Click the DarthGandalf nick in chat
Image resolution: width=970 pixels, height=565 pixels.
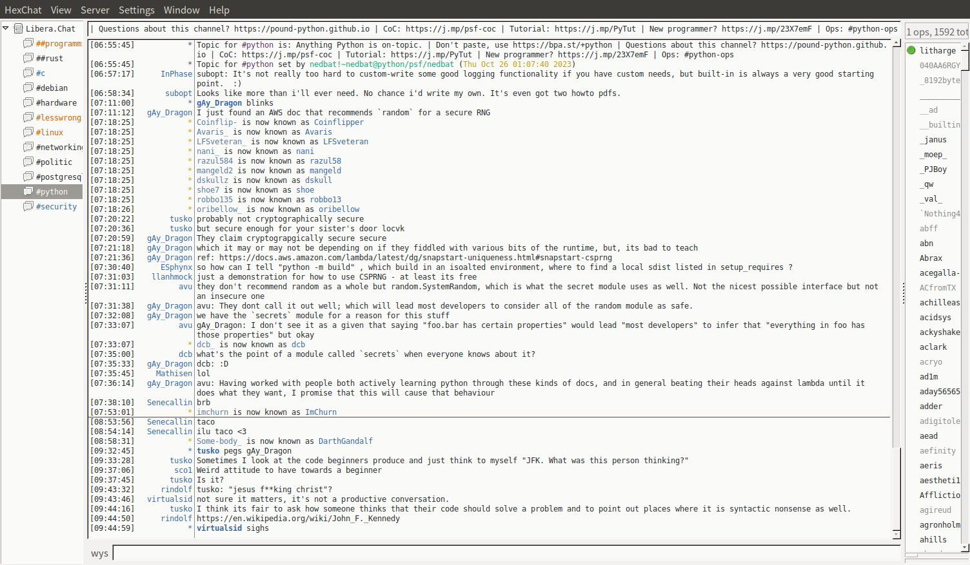346,441
